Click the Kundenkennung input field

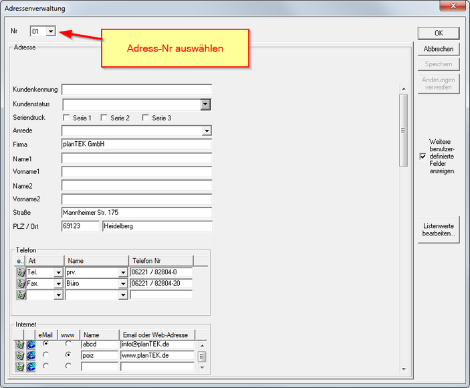tap(137, 90)
